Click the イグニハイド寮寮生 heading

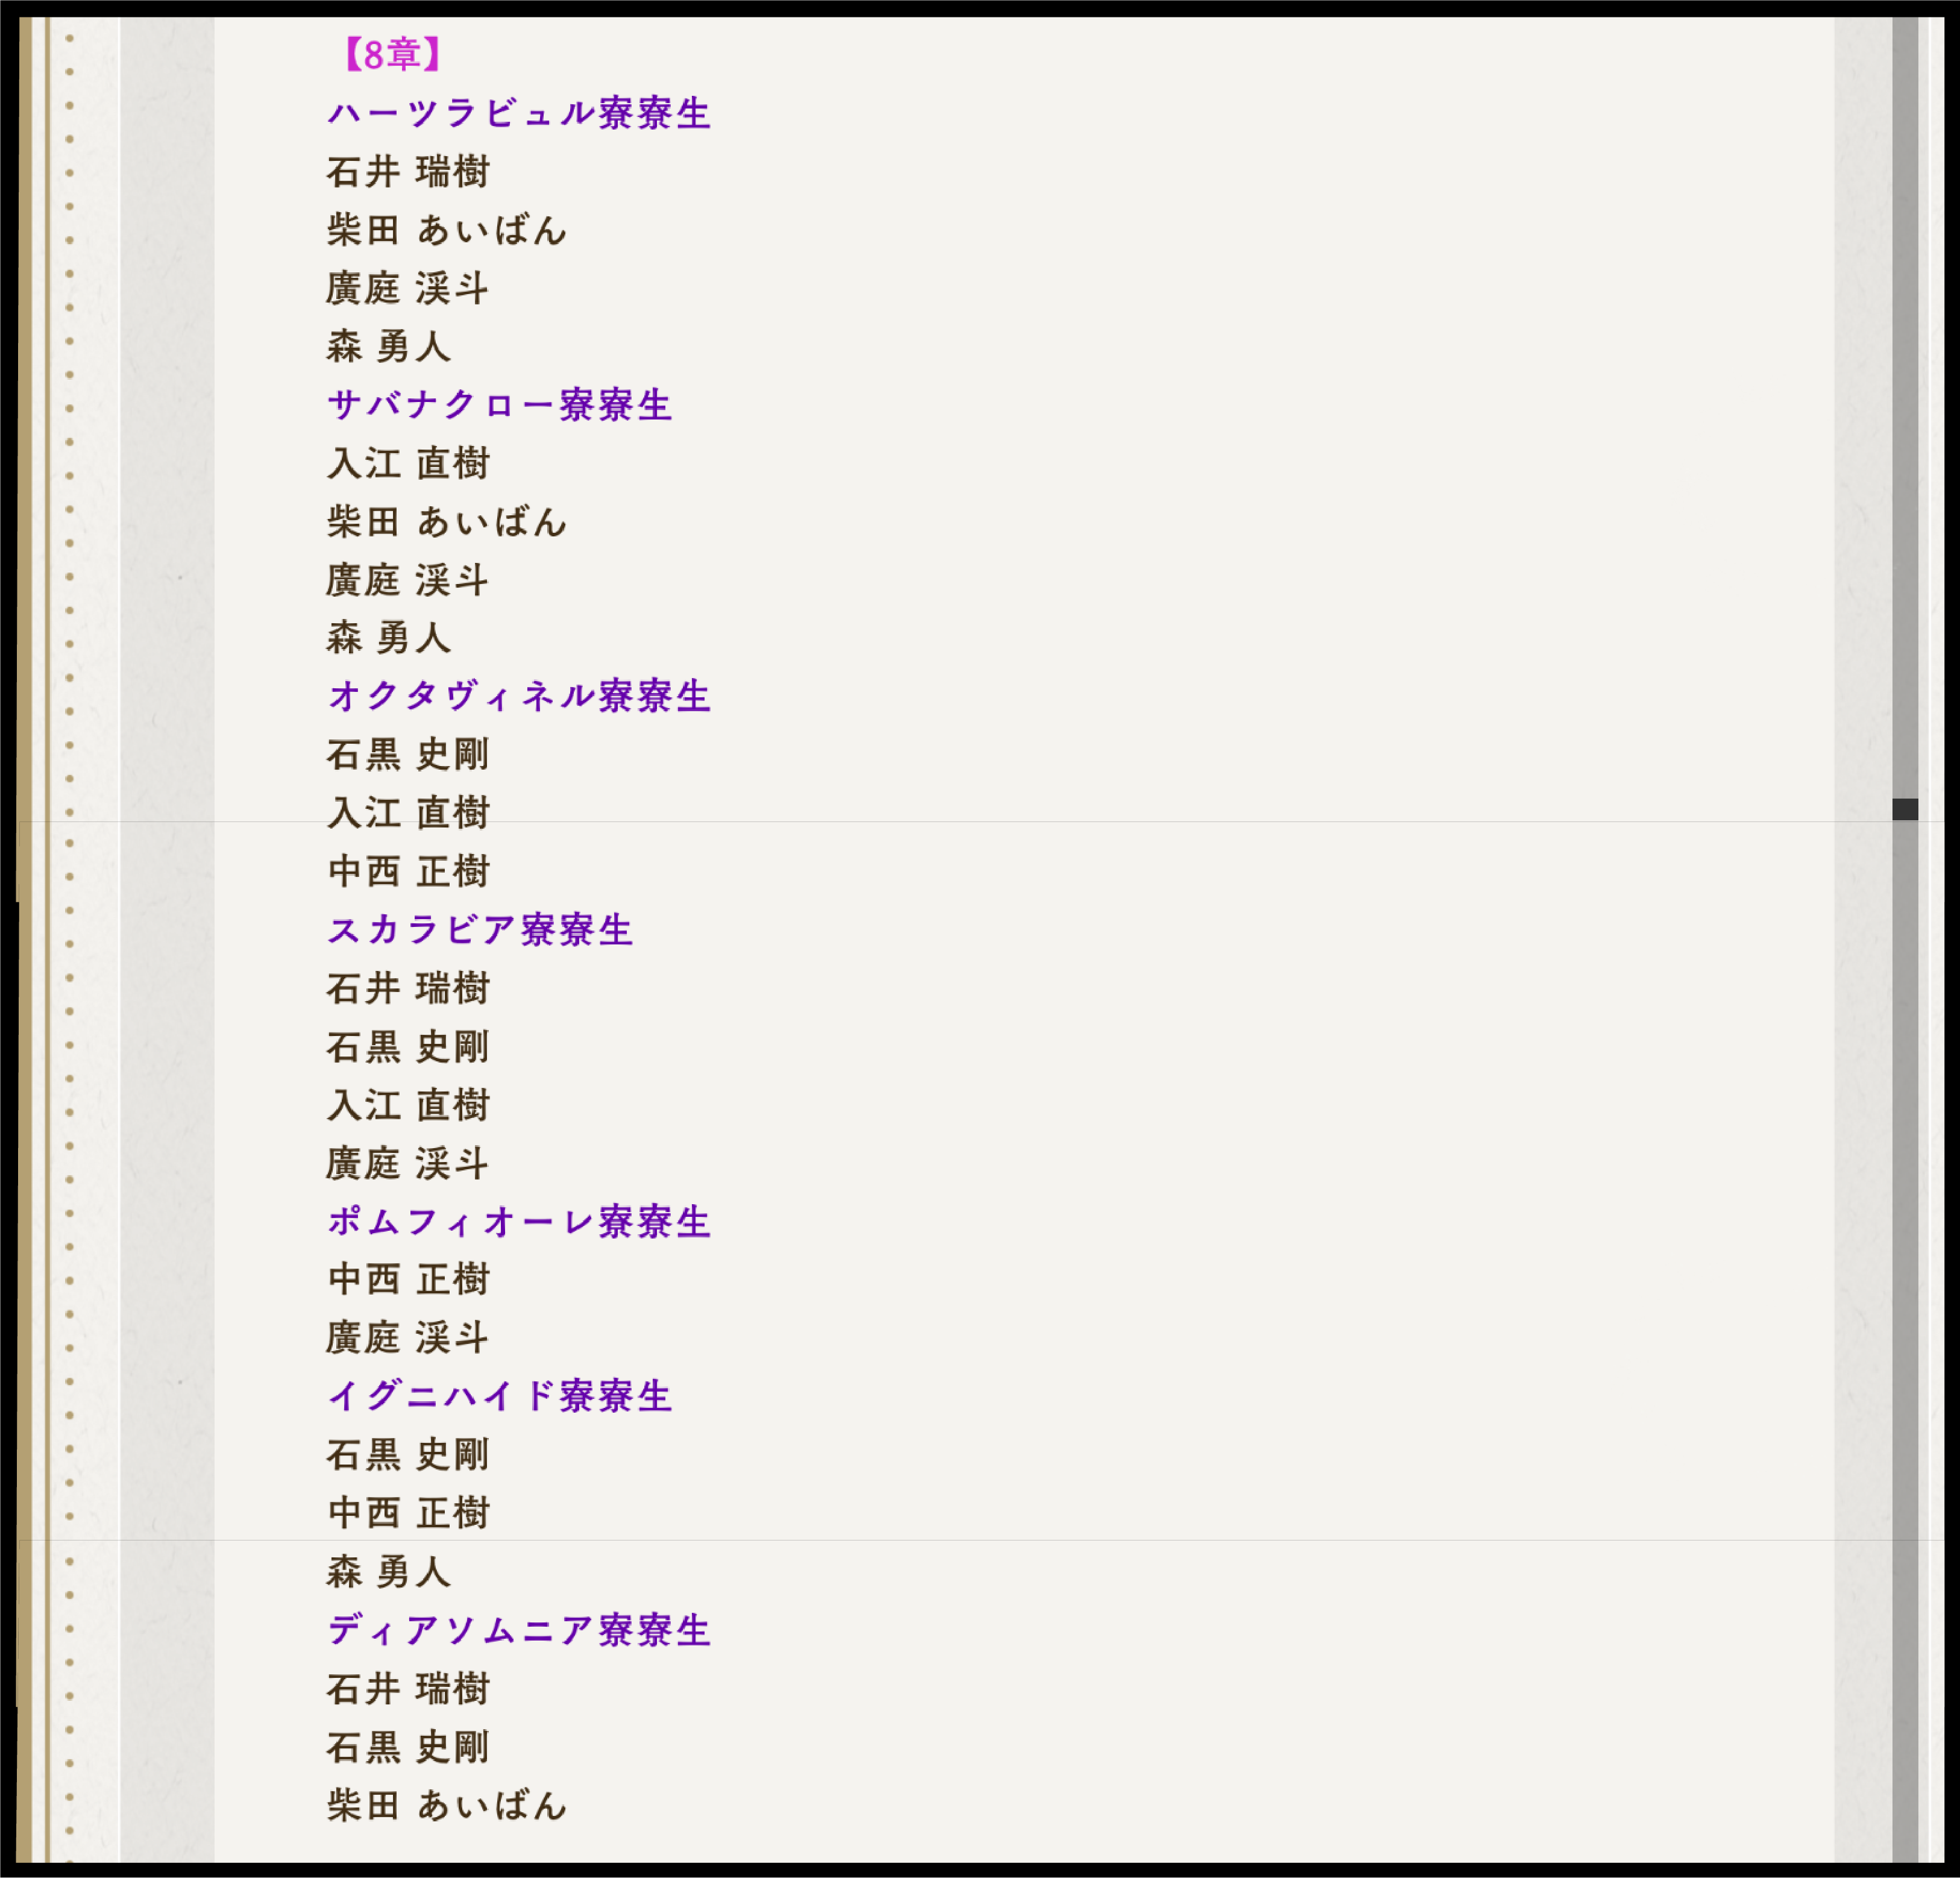[499, 1396]
